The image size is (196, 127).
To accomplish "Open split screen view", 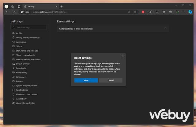I will [157, 12].
